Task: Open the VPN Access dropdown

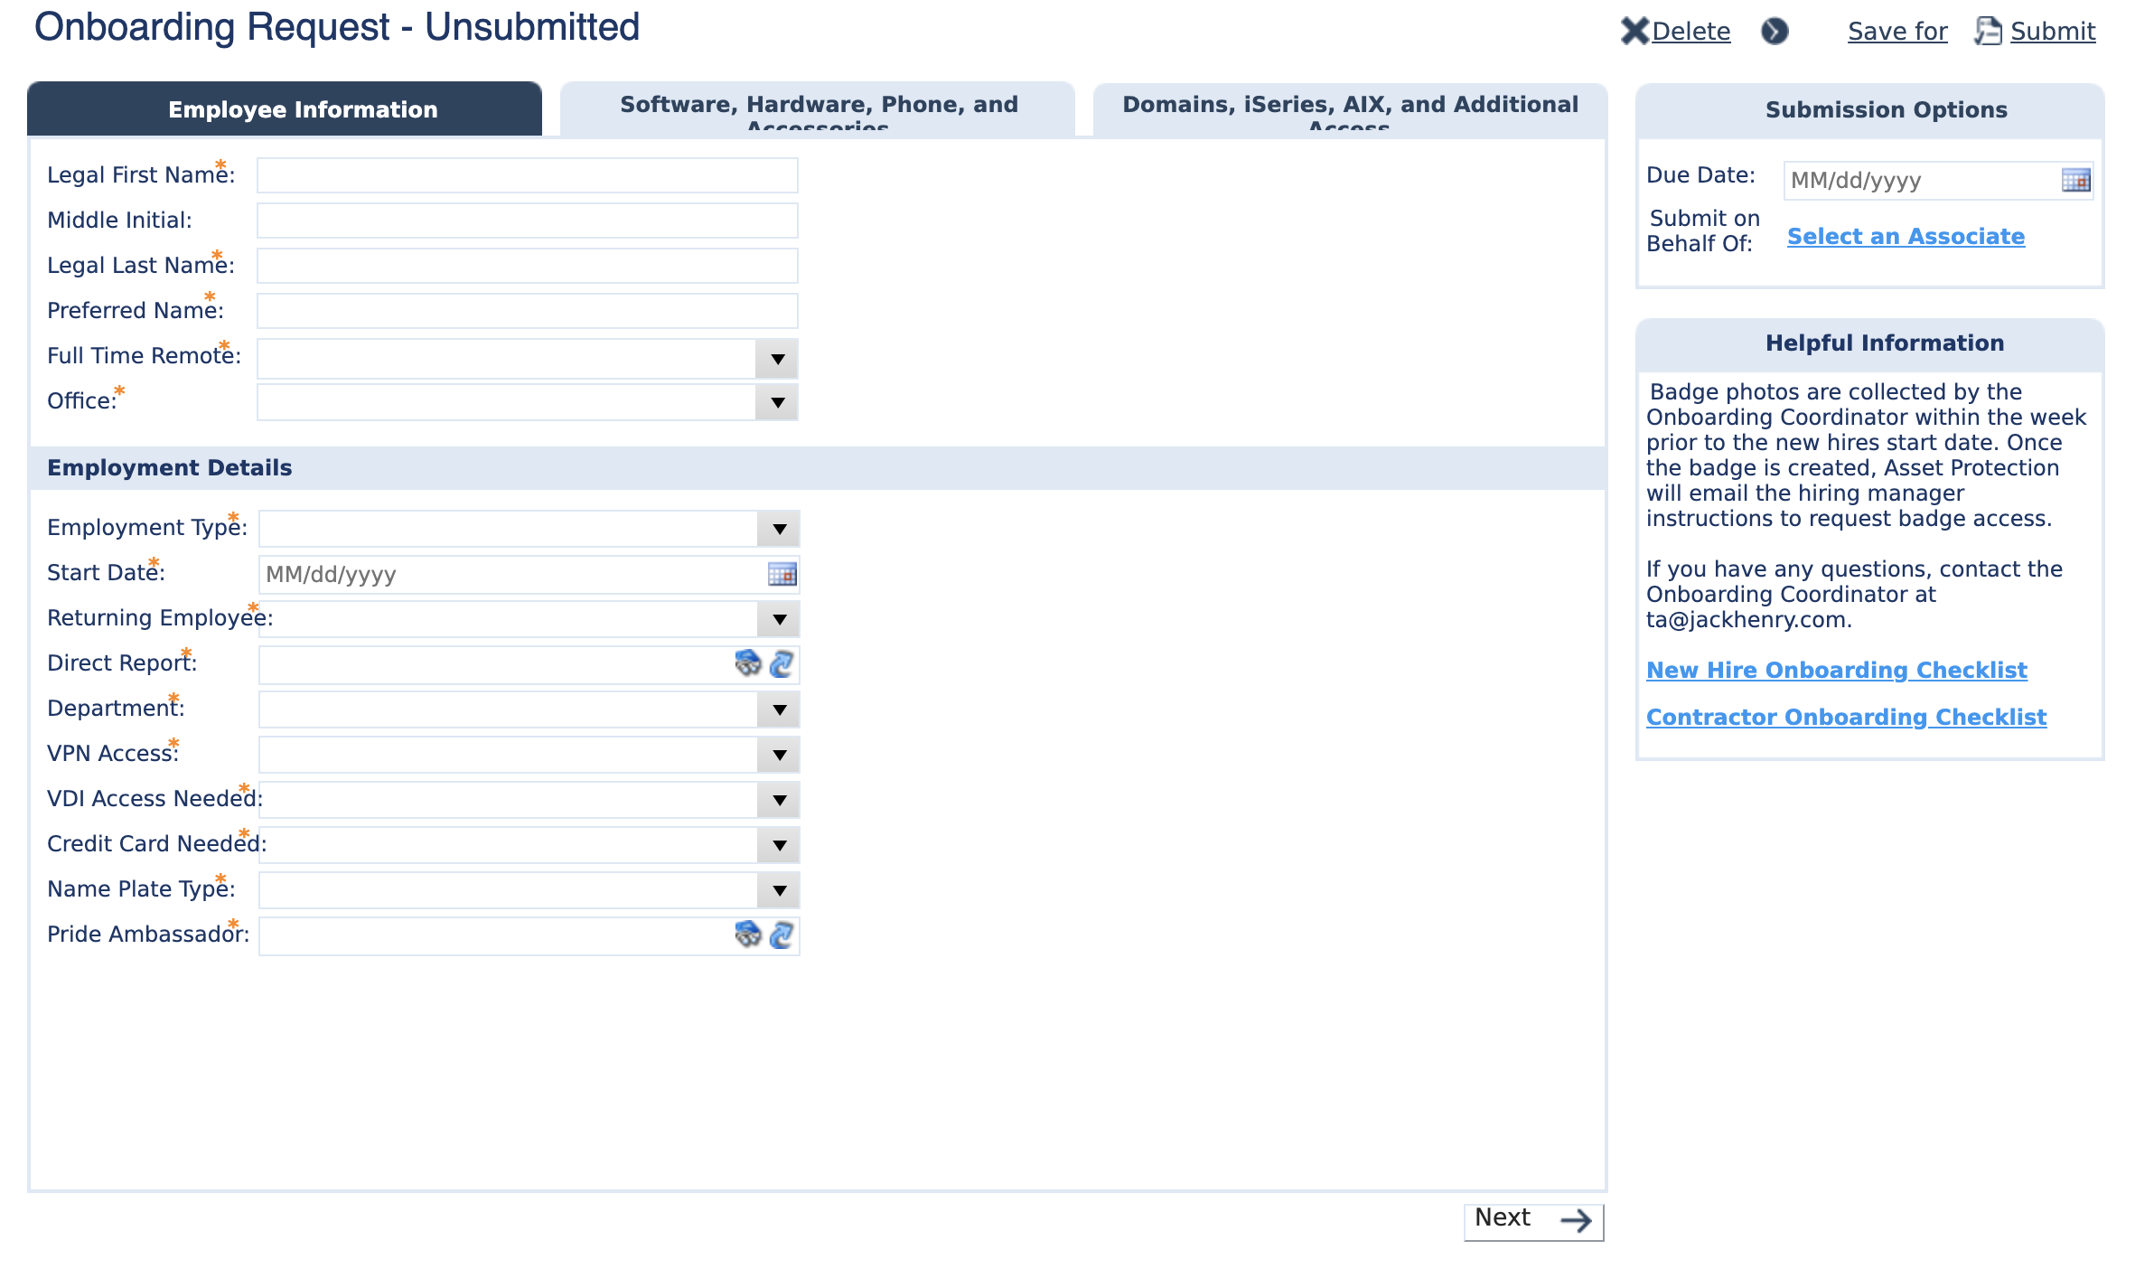Action: pyautogui.click(x=779, y=755)
